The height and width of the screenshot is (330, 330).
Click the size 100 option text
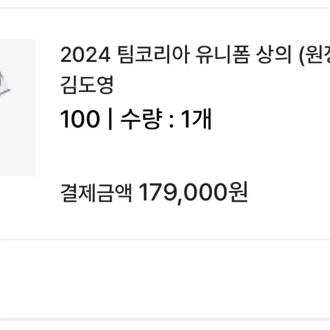click(80, 119)
